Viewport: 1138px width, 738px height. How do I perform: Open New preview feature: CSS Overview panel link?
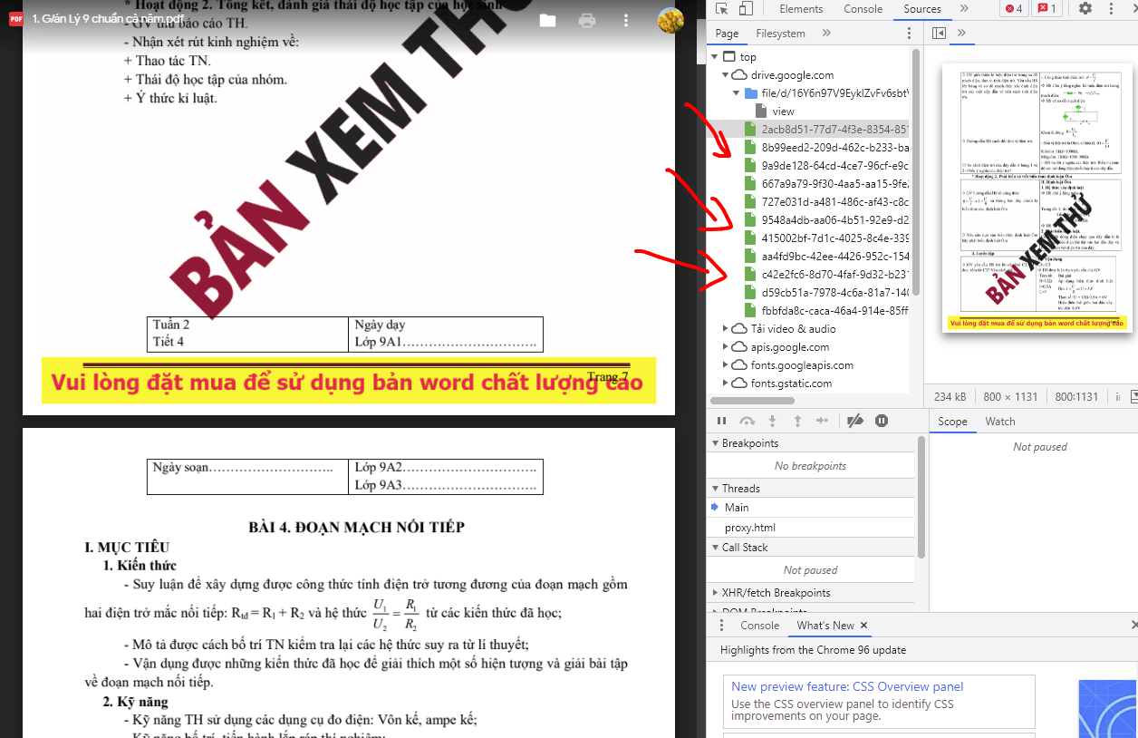(847, 686)
